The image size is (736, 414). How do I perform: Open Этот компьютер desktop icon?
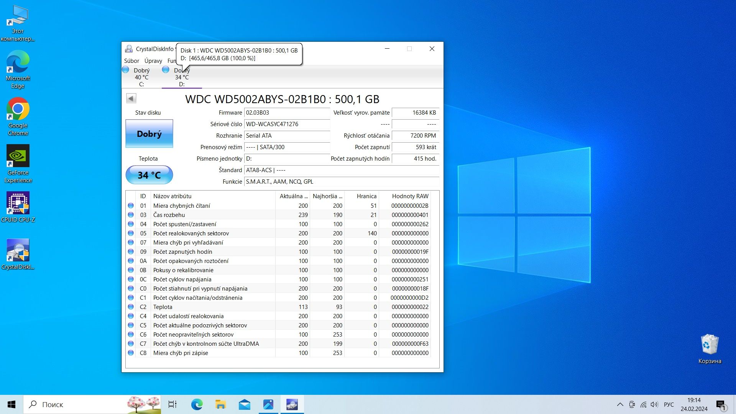(18, 23)
